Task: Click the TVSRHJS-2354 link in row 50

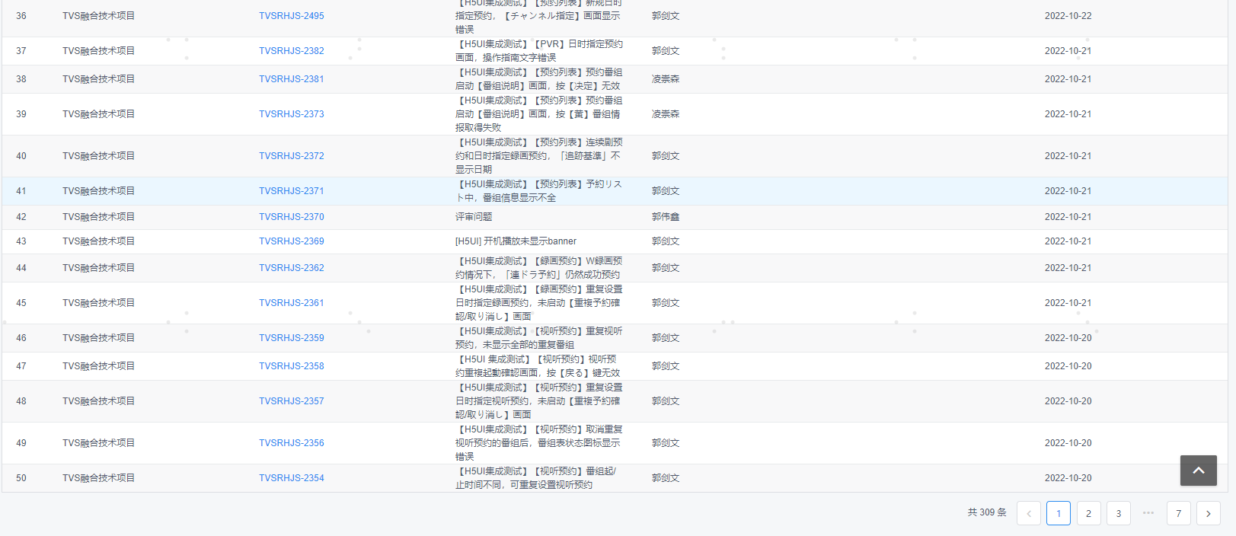Action: 291,478
